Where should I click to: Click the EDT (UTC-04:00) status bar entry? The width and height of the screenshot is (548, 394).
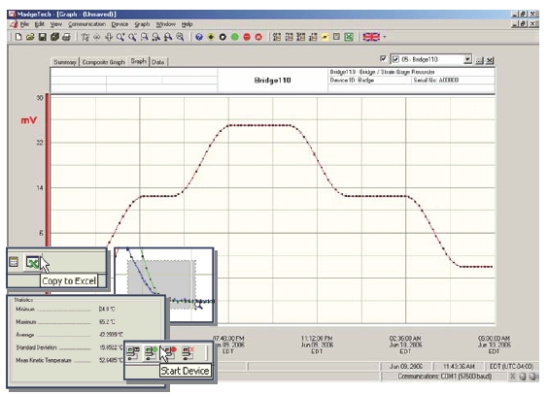(x=511, y=367)
